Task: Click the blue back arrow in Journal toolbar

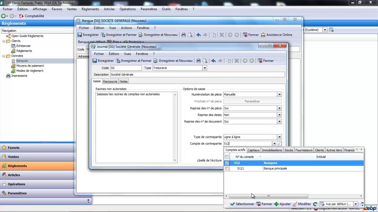Action: [x=214, y=61]
